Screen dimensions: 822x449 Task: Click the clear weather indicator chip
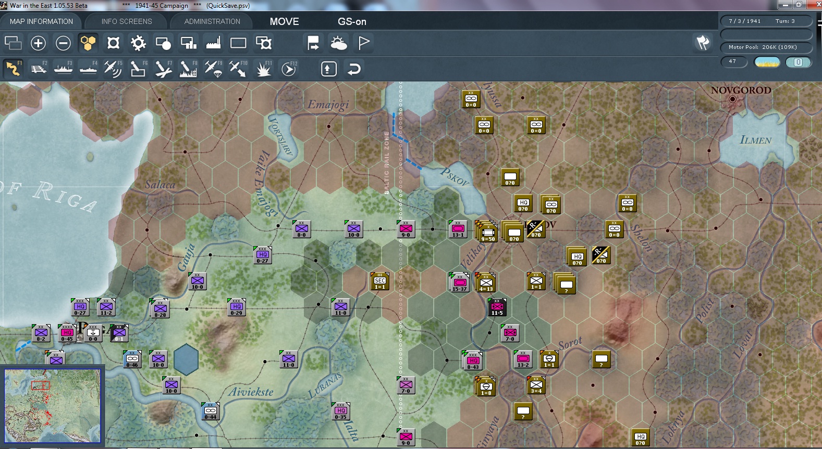click(x=767, y=62)
